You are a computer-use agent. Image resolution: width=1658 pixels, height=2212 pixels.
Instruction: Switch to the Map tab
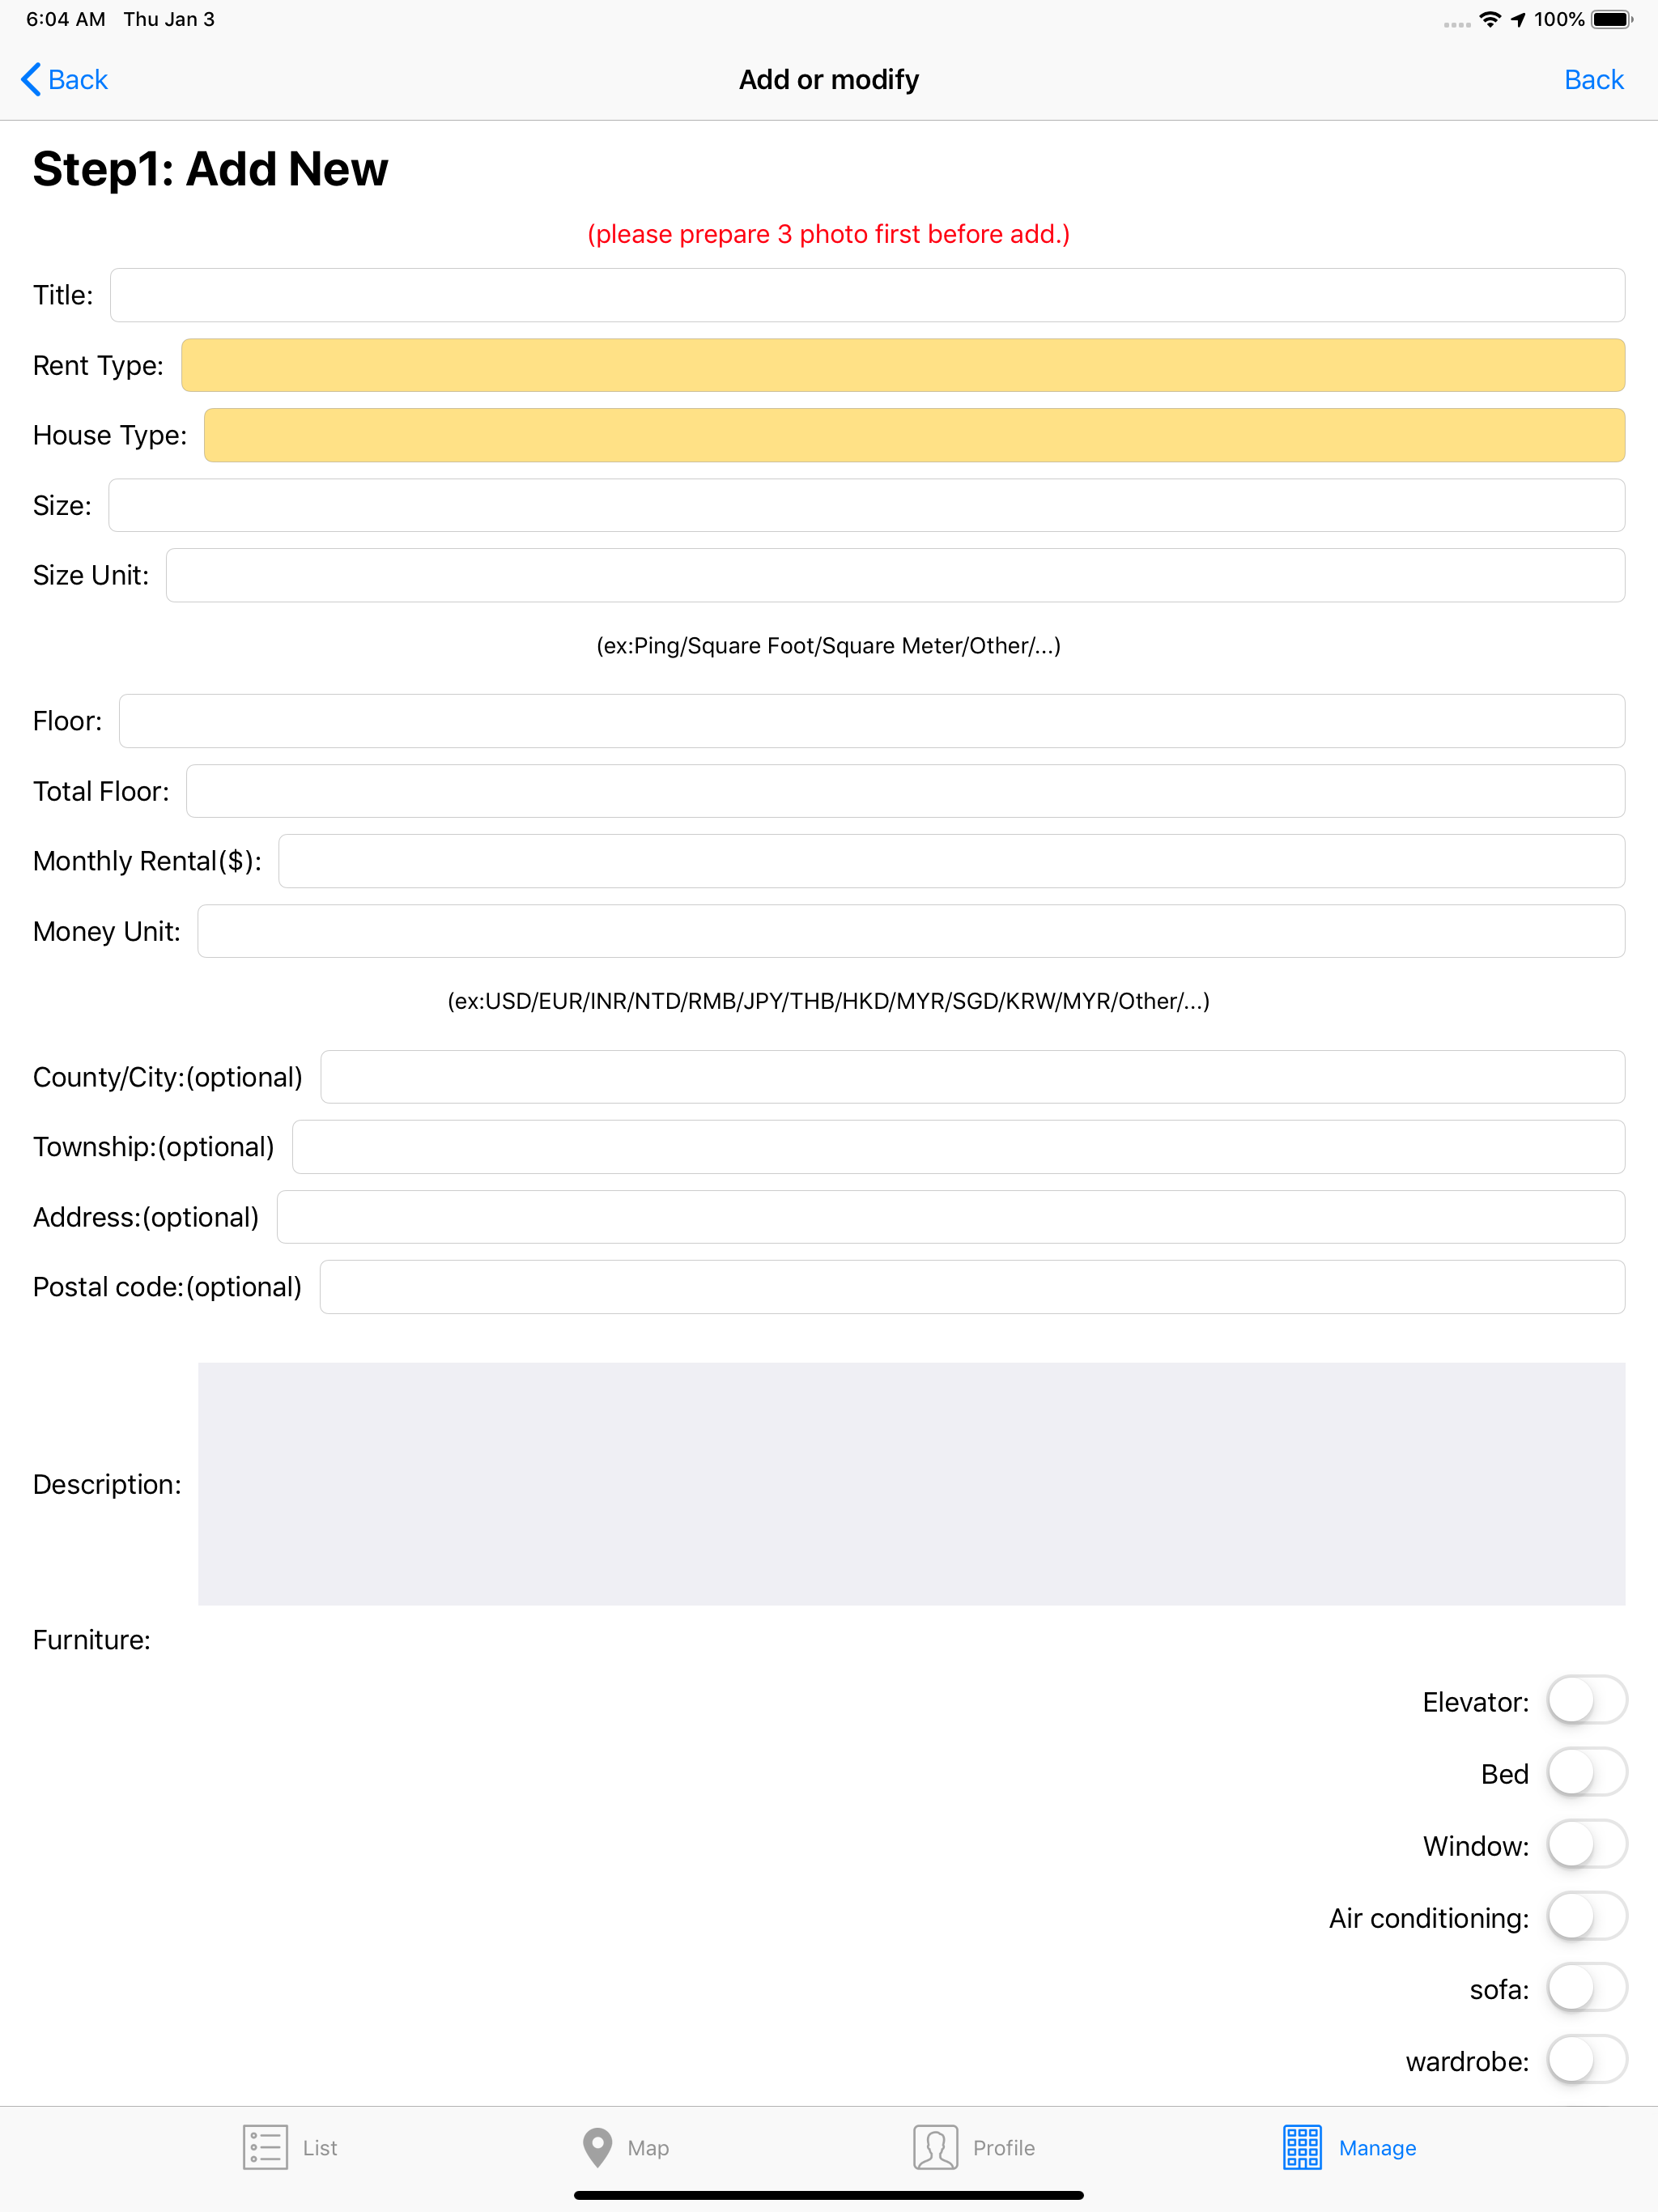[625, 2147]
